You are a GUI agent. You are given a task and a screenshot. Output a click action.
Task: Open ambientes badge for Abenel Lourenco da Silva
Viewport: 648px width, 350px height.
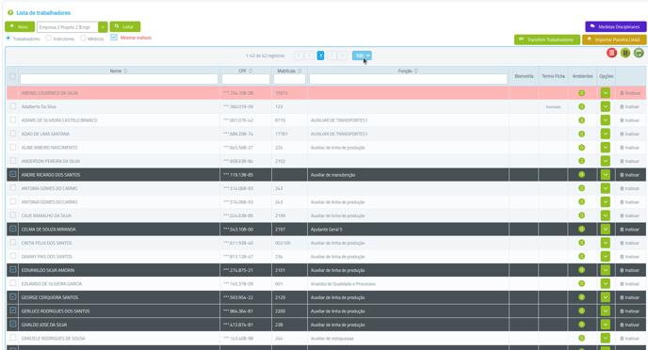[x=581, y=93]
